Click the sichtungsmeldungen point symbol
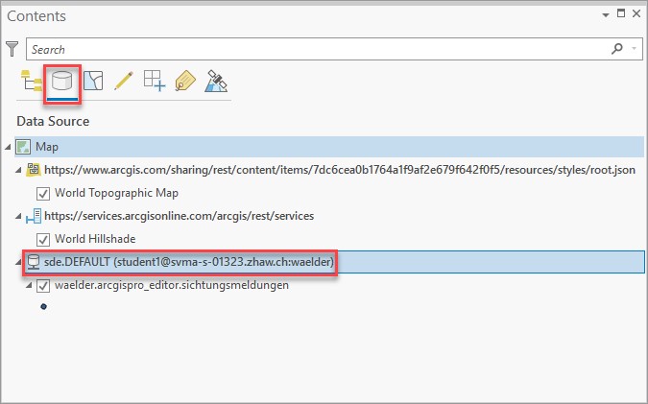Image resolution: width=648 pixels, height=404 pixels. tap(43, 307)
